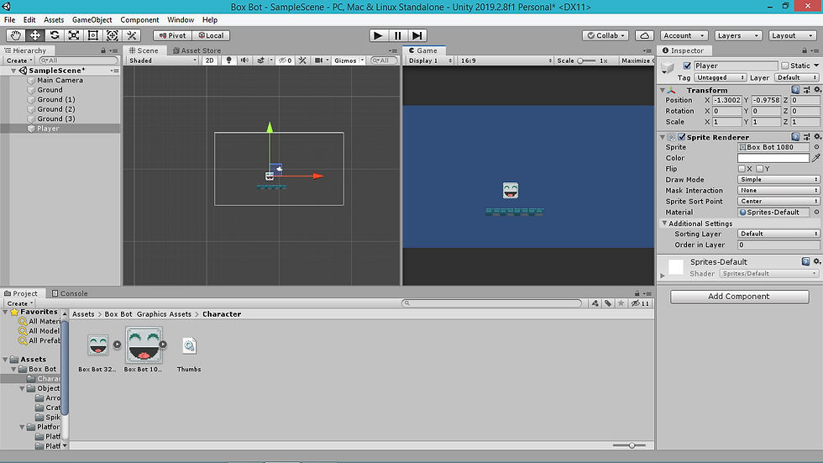
Task: Select the Scale tool
Action: 74,35
